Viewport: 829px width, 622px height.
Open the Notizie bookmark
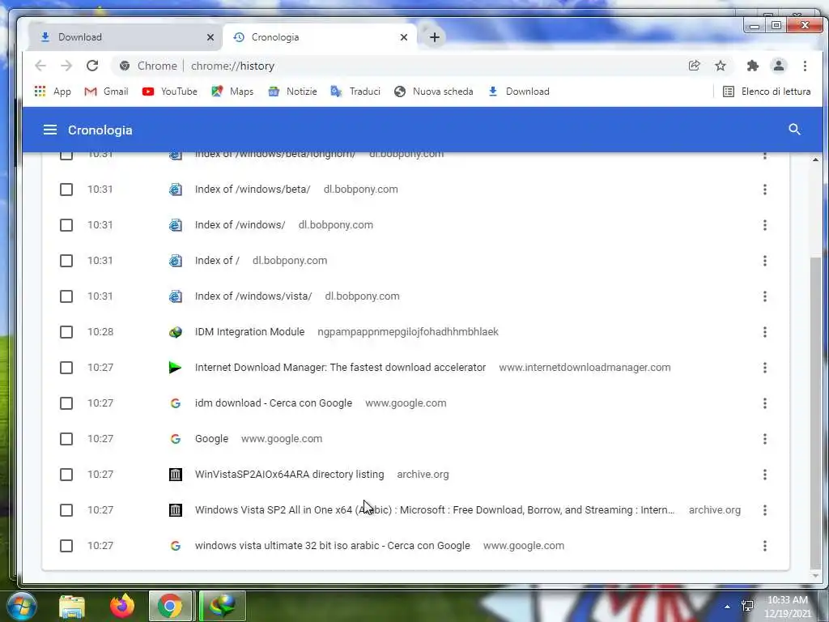292,92
